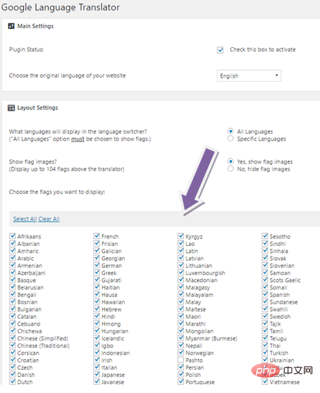Toggle the Latin checkbox
Image resolution: width=320 pixels, height=393 pixels.
pos(181,250)
